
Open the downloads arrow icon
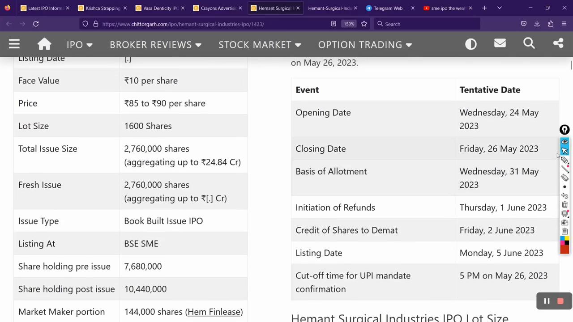(537, 24)
